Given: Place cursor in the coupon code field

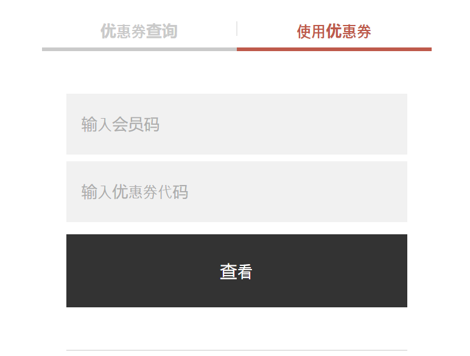Looking at the screenshot, I should [236, 192].
